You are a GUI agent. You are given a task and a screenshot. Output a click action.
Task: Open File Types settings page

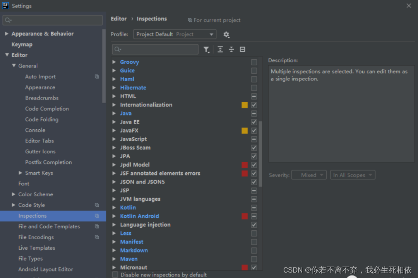tap(31, 259)
